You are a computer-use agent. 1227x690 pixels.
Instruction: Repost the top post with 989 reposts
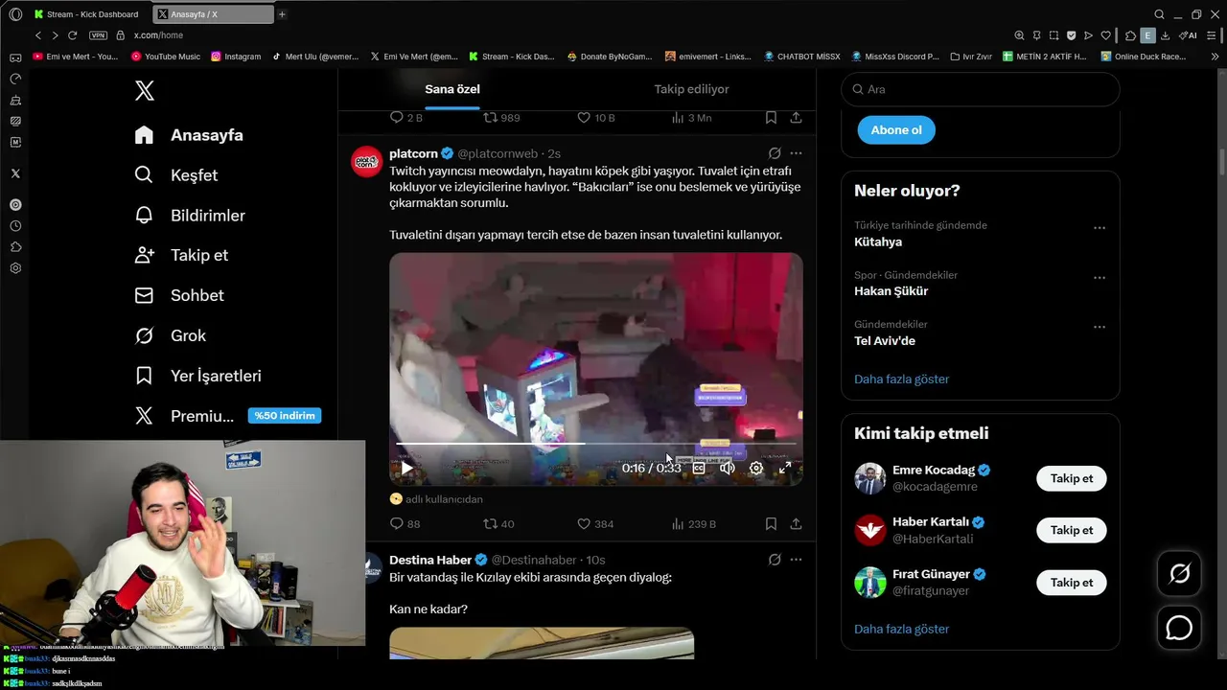[501, 118]
